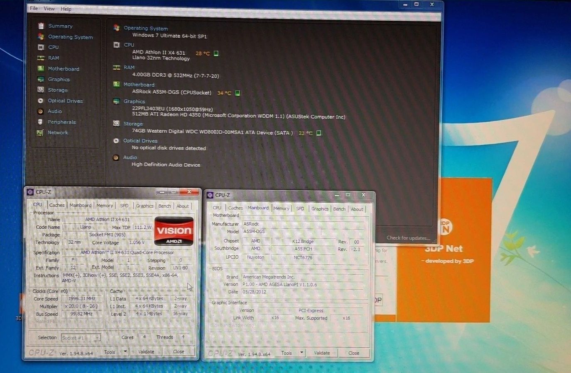This screenshot has width=571, height=373.
Task: Open the Help menu in Speccy
Action: pyautogui.click(x=66, y=9)
